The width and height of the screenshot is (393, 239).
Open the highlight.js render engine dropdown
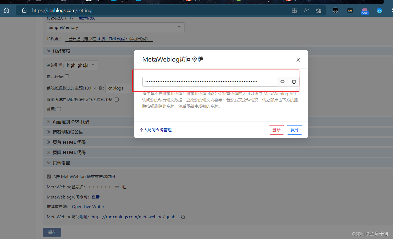pos(82,65)
